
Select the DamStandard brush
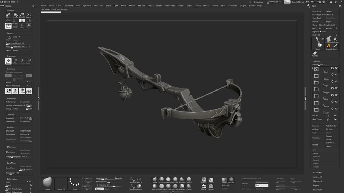pyautogui.click(x=162, y=187)
